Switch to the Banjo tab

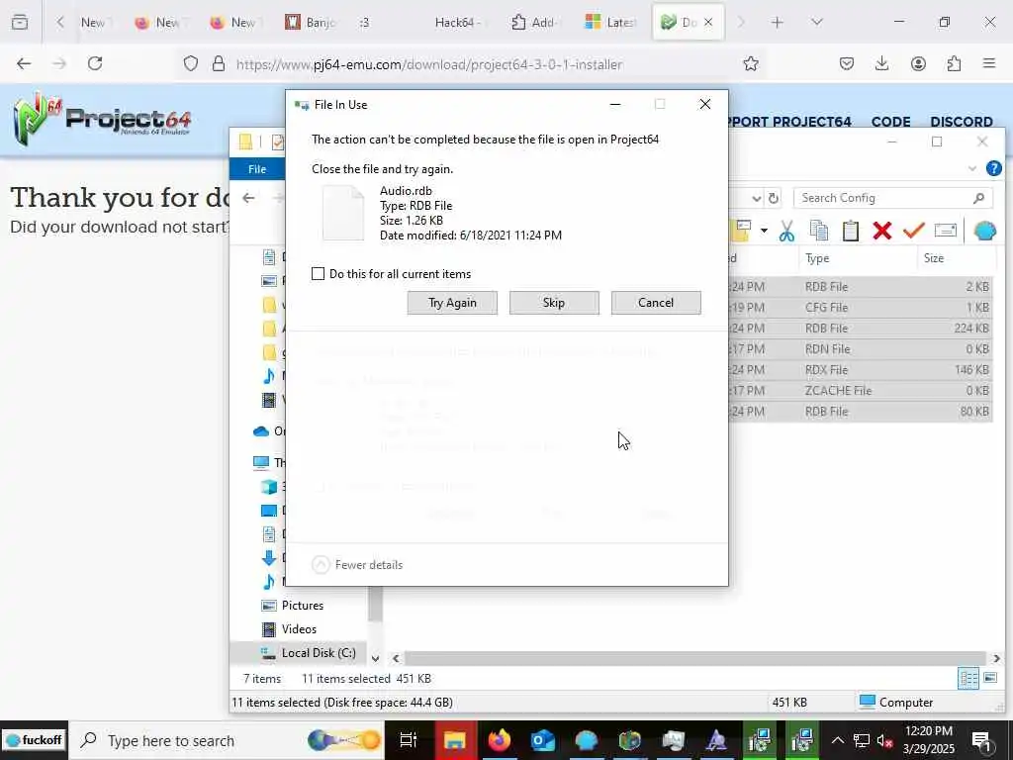[x=311, y=22]
